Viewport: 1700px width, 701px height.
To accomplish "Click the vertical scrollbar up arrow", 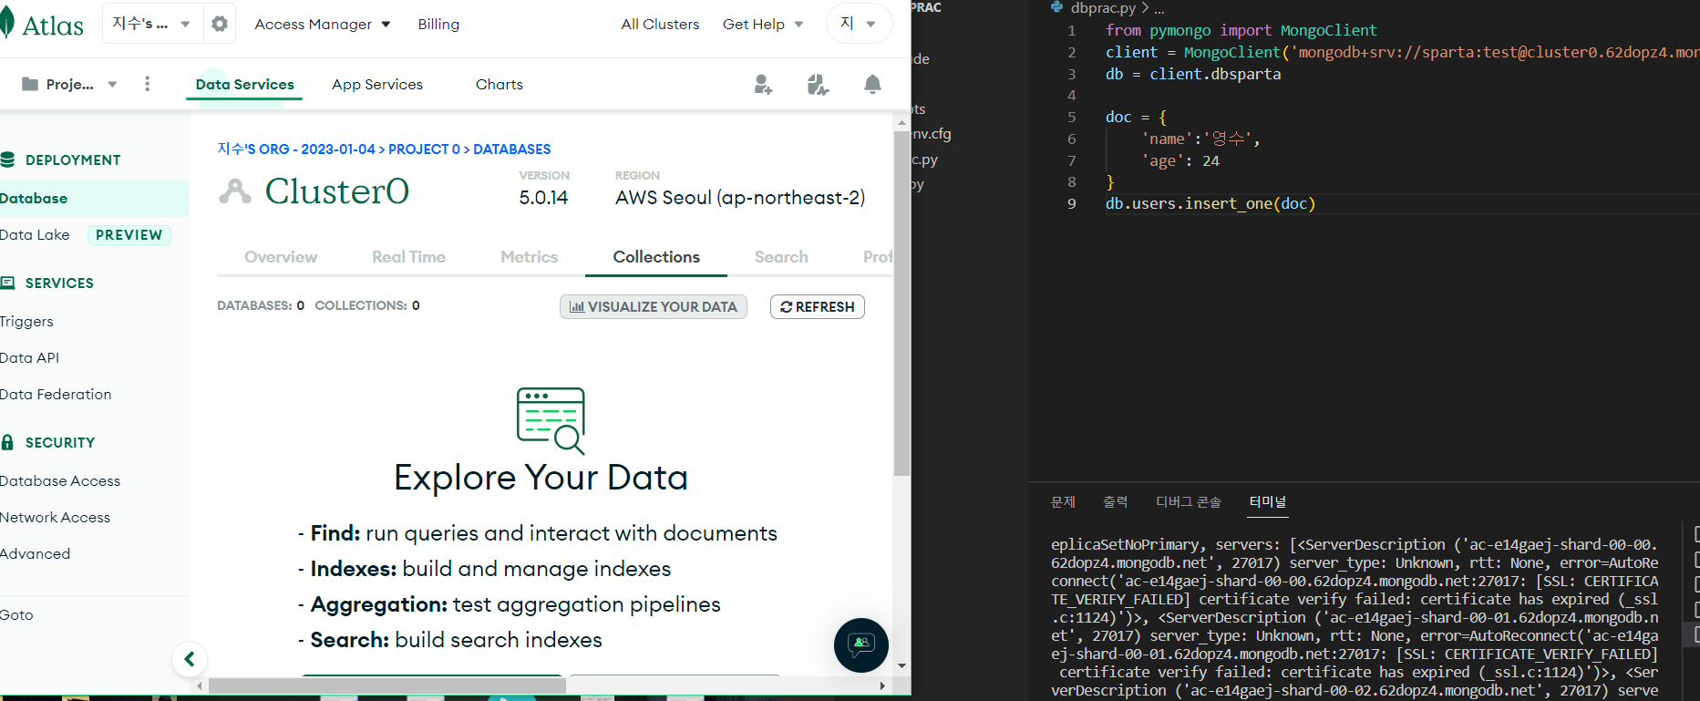I will tap(902, 122).
